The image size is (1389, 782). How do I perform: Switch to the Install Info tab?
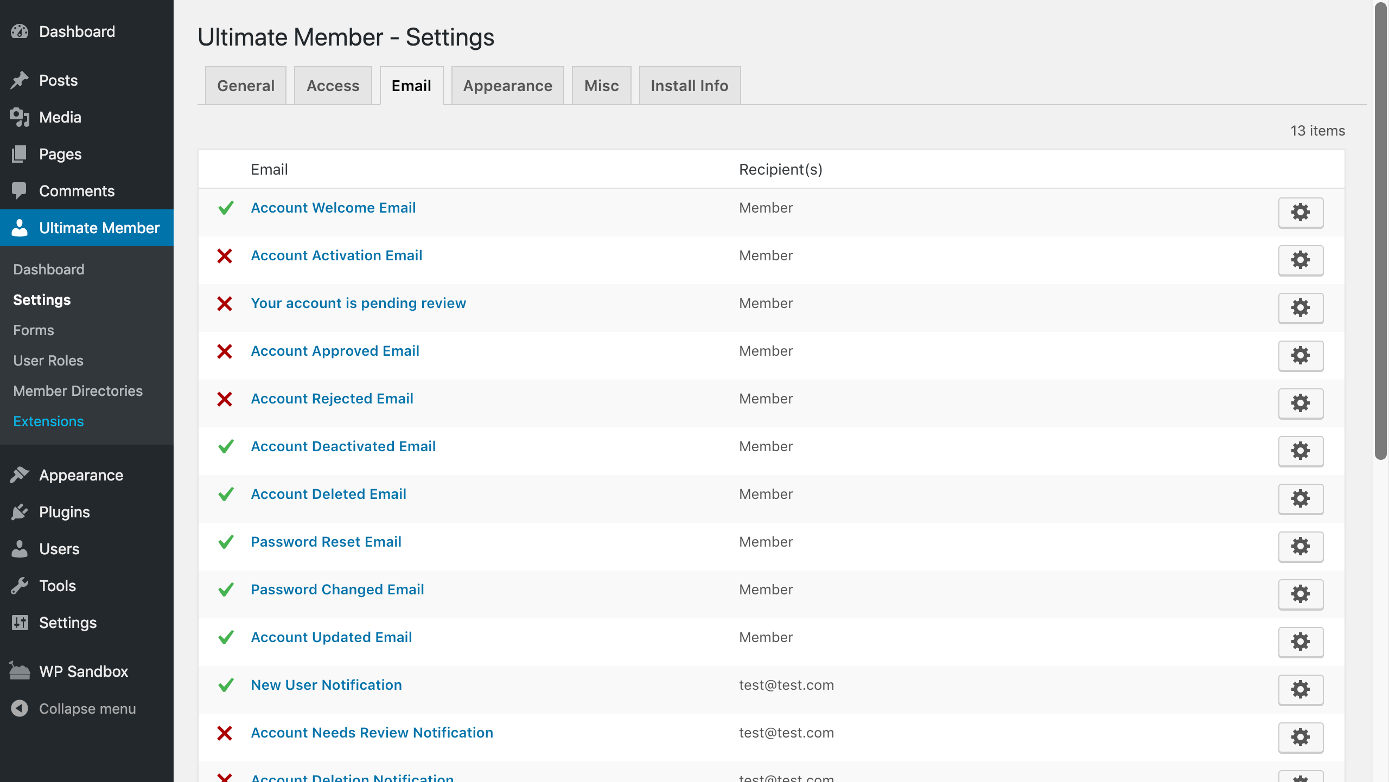(689, 86)
